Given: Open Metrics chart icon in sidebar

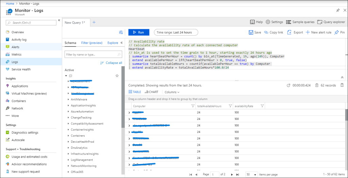Looking at the screenshot, I should [8, 54].
